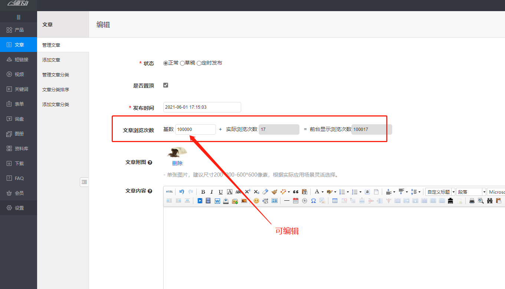This screenshot has height=289, width=505.
Task: Click the print icon in editor toolbar
Action: tap(472, 201)
